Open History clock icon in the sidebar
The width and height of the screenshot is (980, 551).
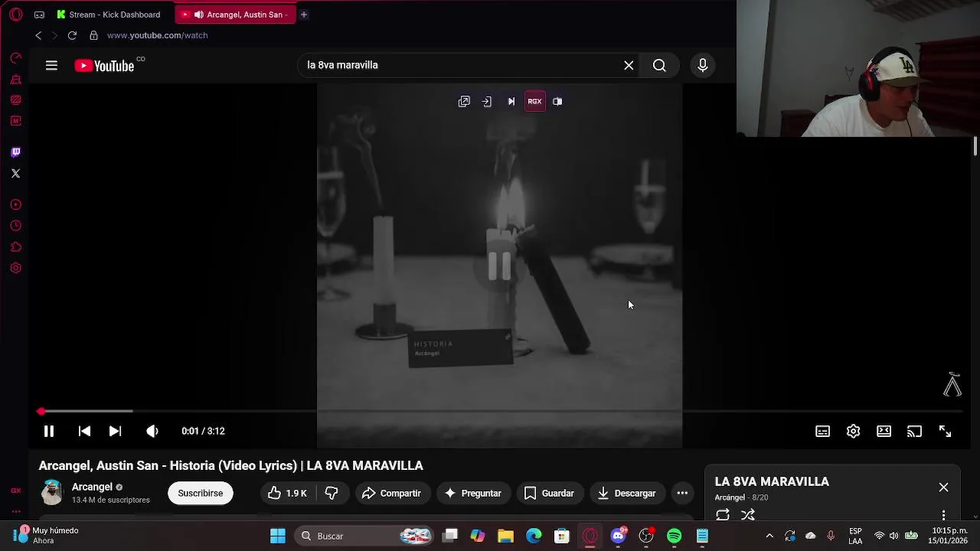coord(15,226)
